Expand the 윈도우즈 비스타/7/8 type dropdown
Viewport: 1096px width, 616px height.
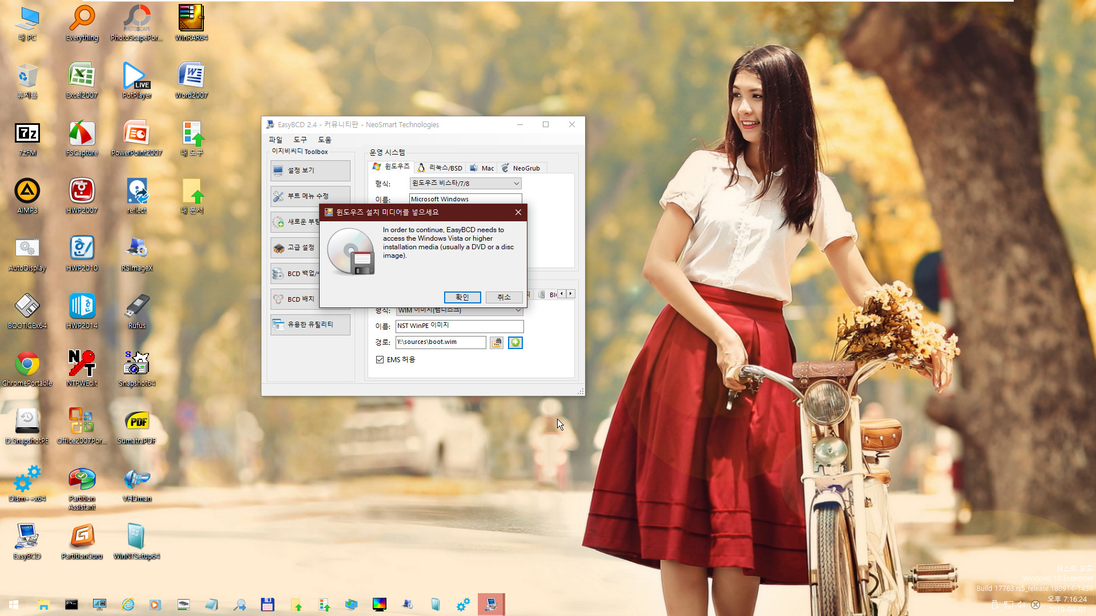(465, 183)
